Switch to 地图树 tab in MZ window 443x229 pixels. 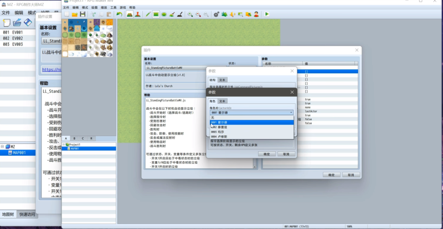[x=8, y=214]
